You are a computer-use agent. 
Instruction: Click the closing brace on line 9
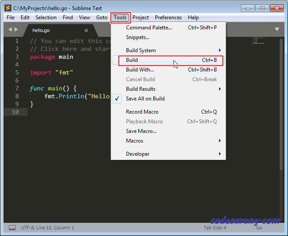32,104
